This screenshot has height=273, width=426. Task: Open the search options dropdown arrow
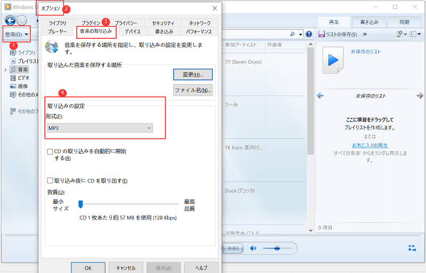300,35
